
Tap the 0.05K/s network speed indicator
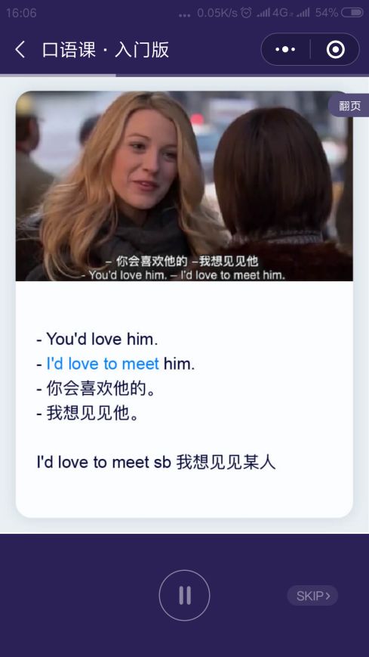(217, 13)
